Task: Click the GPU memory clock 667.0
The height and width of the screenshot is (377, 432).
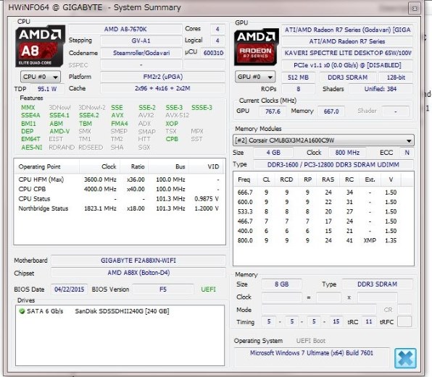Action: click(x=331, y=111)
